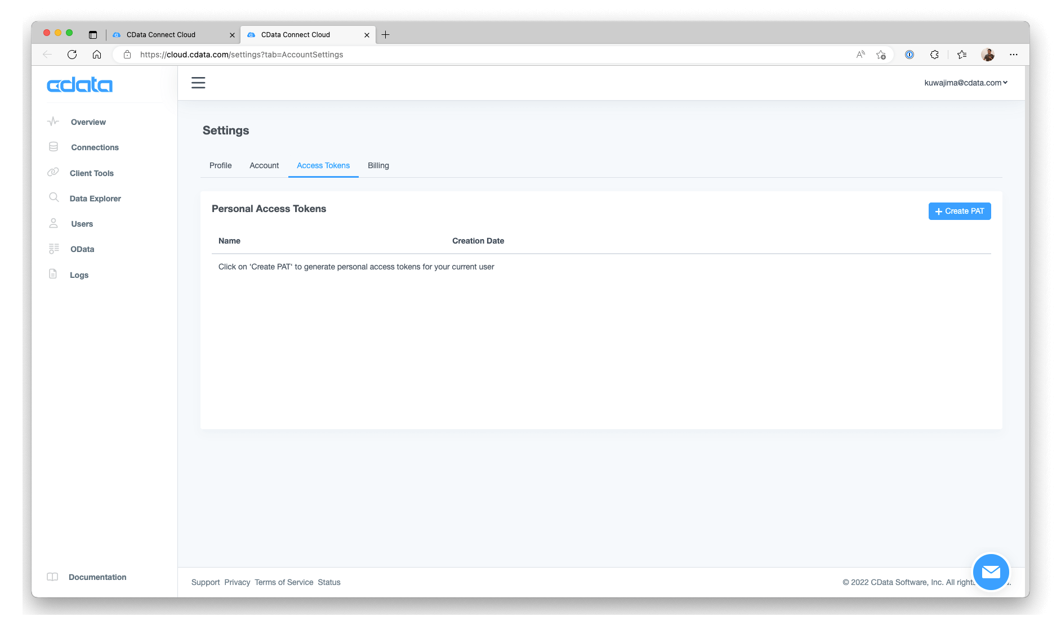
Task: Open the Terms of Service link
Action: [284, 582]
